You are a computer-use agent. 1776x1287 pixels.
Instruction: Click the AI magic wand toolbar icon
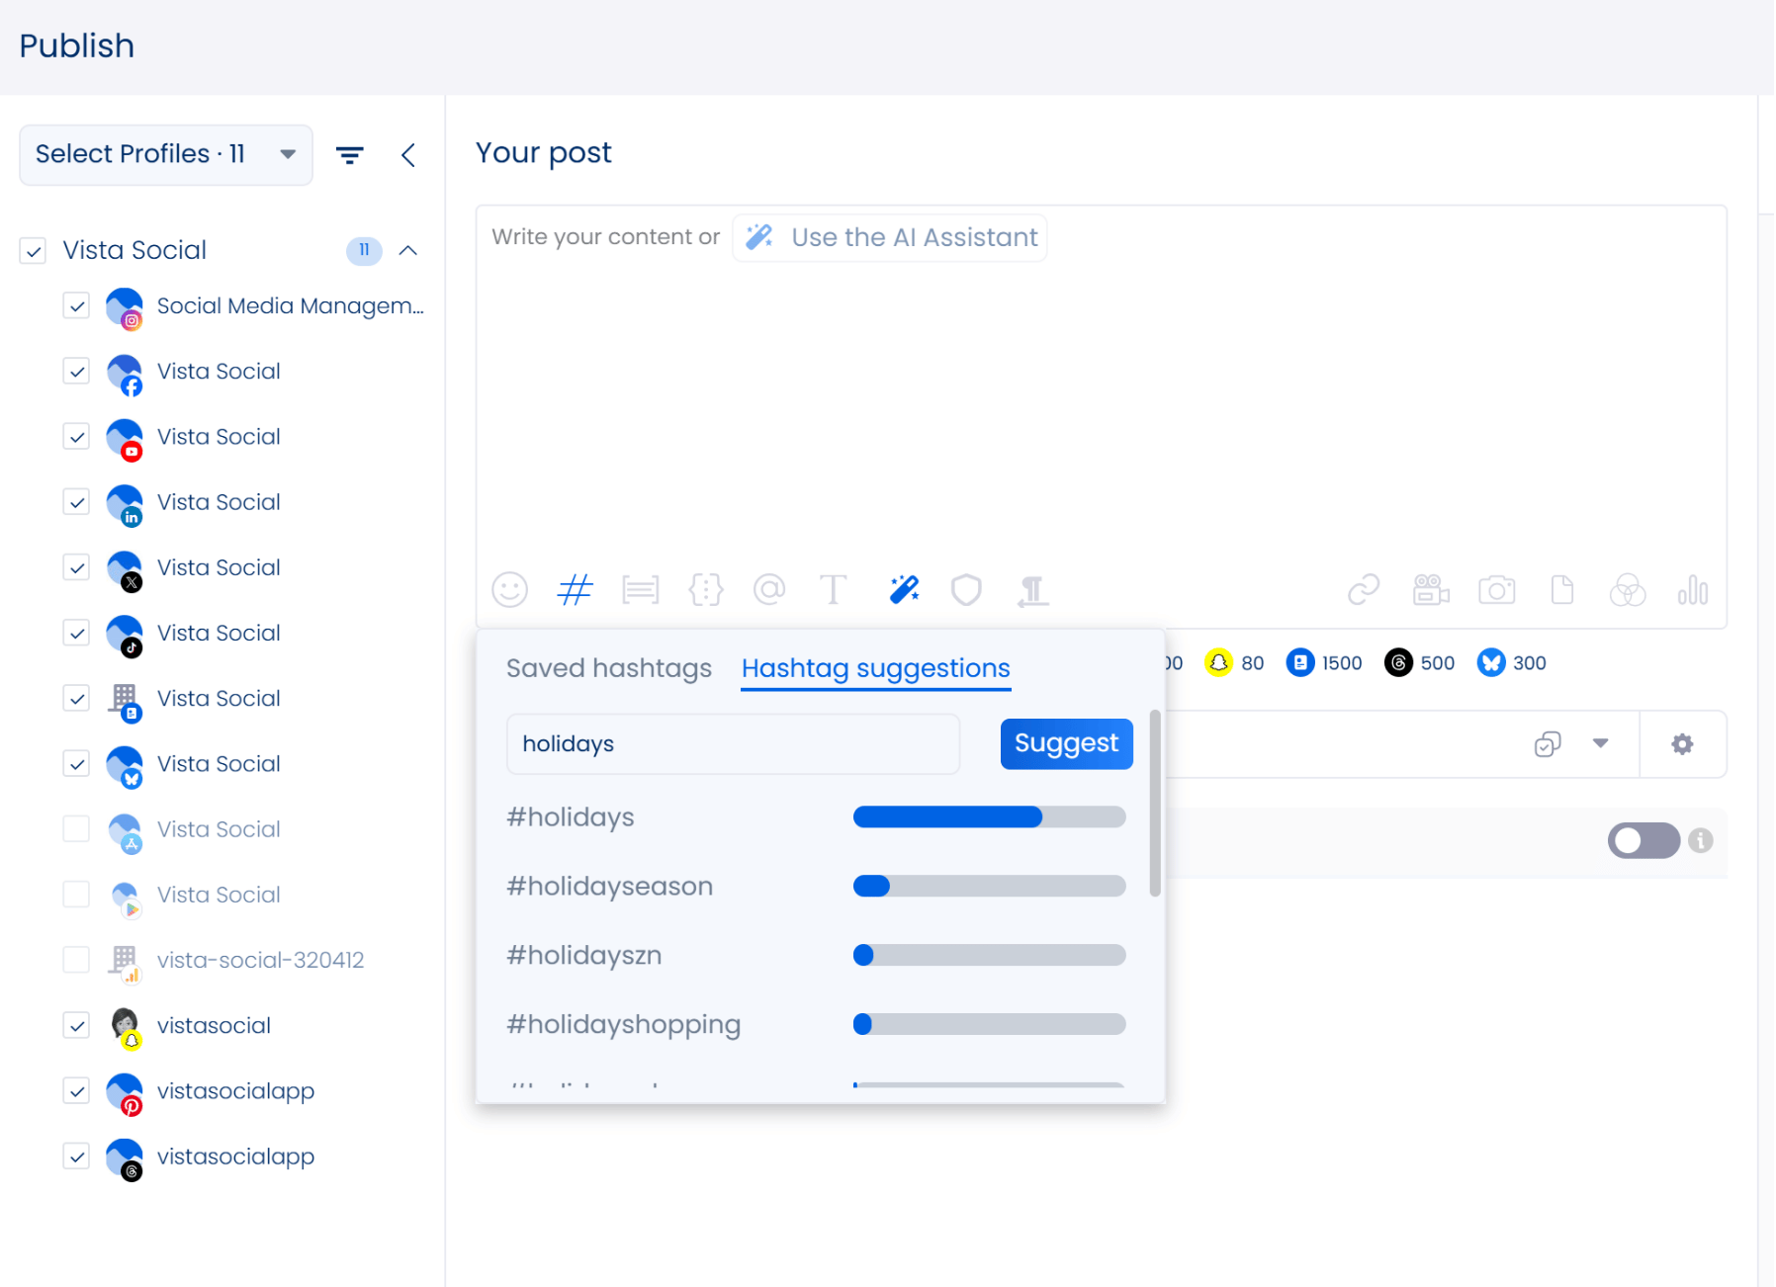[x=903, y=590]
